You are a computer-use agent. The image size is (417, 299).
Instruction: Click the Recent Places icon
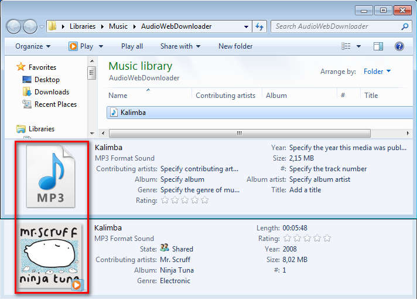[27, 104]
